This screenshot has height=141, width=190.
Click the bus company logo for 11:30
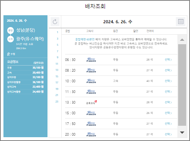pyautogui.click(x=91, y=92)
